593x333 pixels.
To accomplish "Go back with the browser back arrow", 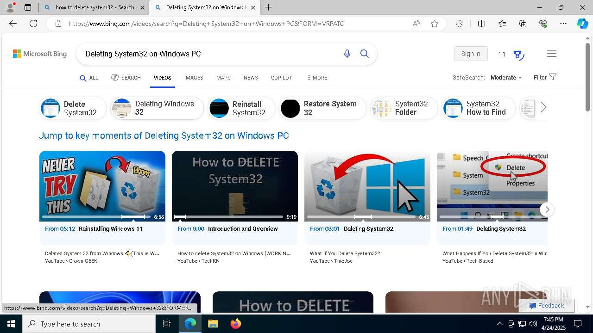I will [x=13, y=24].
